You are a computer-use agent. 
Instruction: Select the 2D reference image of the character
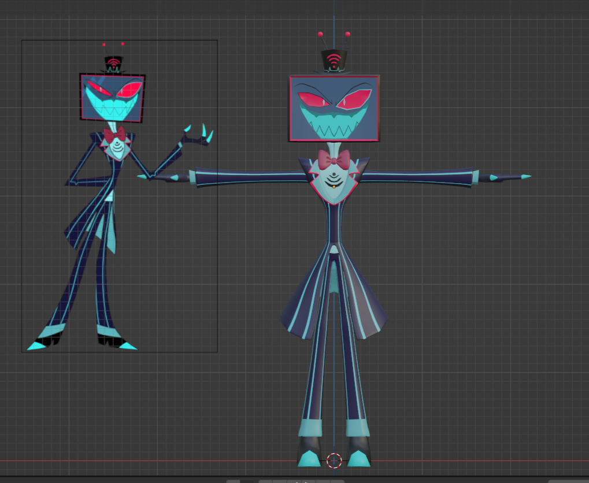point(120,196)
